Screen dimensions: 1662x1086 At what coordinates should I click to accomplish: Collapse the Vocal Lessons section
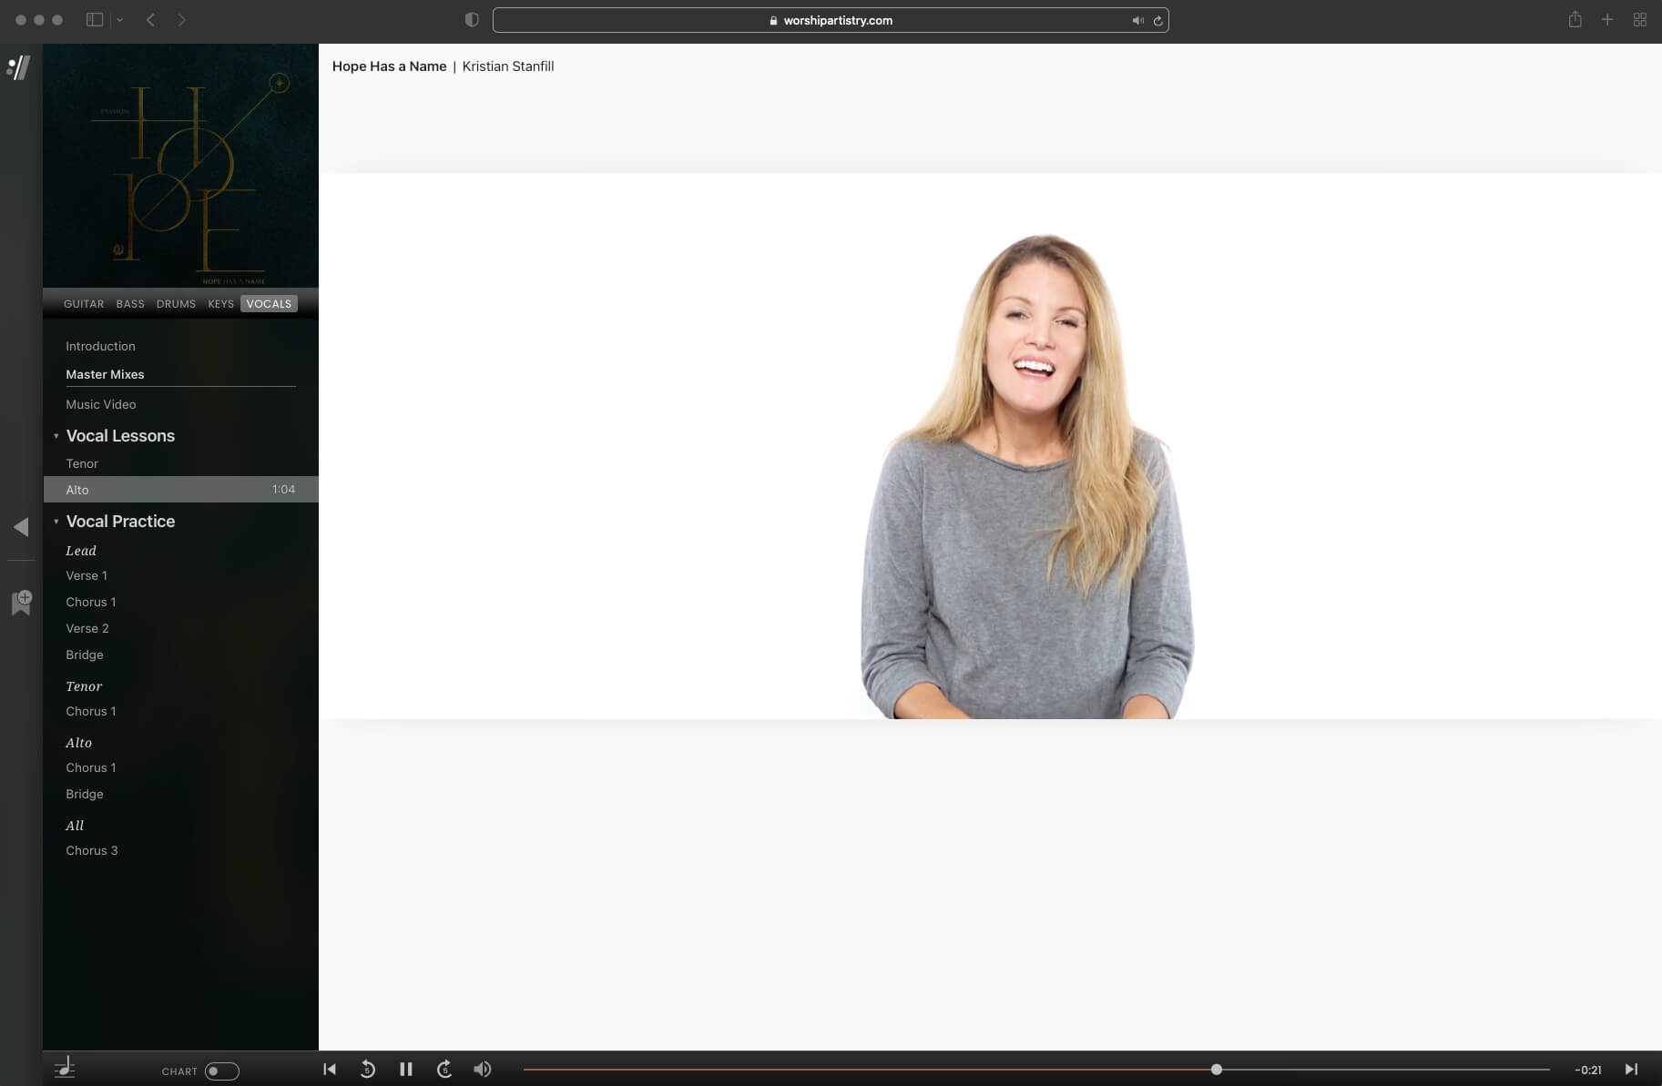(x=56, y=436)
